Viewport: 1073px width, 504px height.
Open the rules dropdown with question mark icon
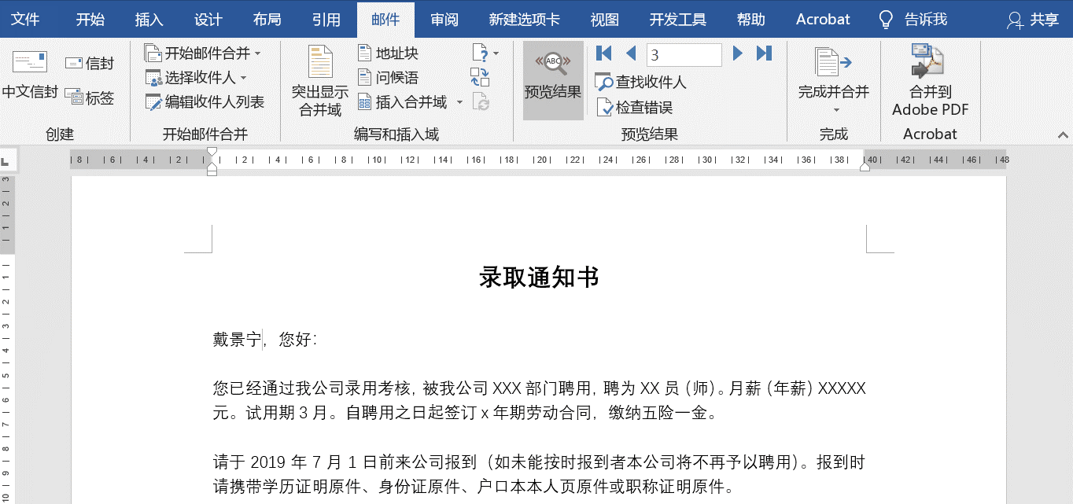tap(485, 53)
